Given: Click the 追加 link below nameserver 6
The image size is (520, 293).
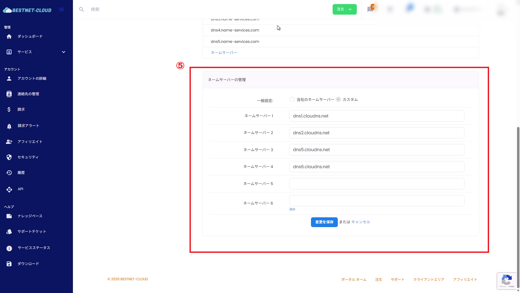Looking at the screenshot, I should [x=292, y=209].
